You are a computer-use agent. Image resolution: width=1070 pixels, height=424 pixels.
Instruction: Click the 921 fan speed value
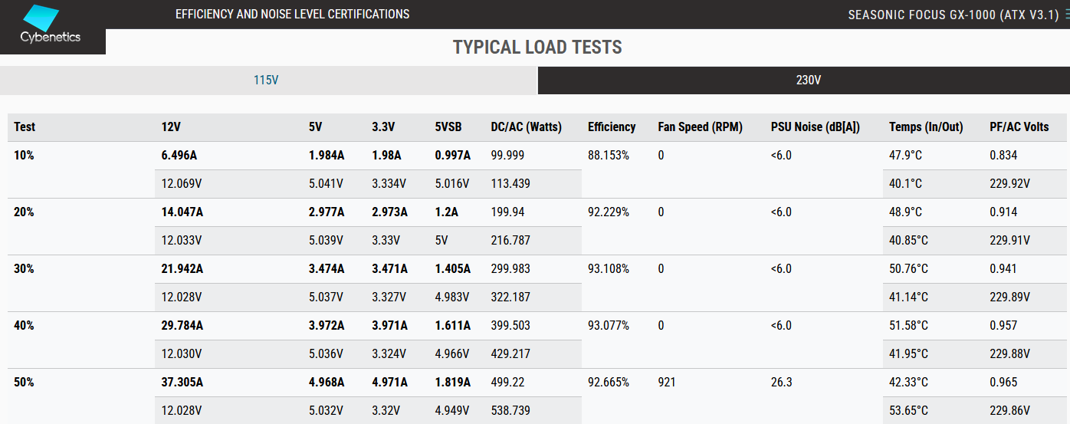coord(667,383)
